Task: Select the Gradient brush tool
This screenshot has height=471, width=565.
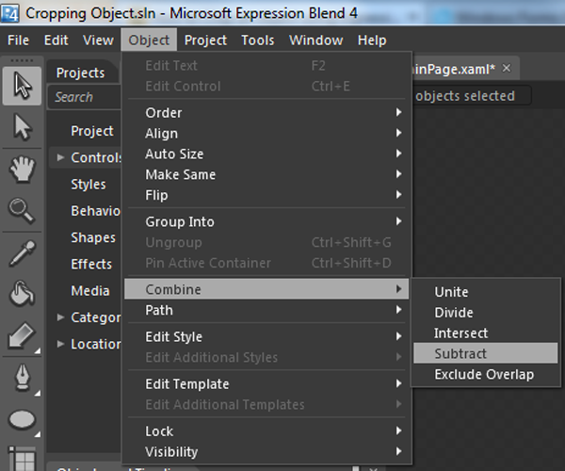Action: tap(22, 335)
